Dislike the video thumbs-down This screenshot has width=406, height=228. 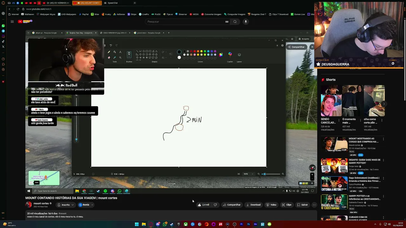(x=215, y=205)
